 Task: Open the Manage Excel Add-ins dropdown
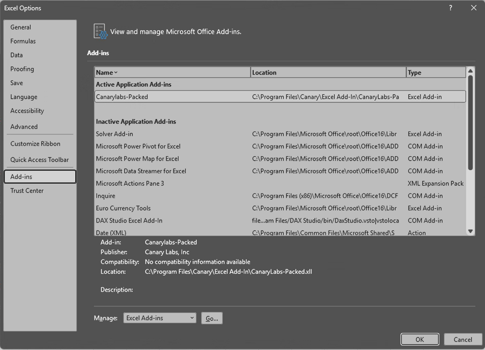(x=160, y=318)
